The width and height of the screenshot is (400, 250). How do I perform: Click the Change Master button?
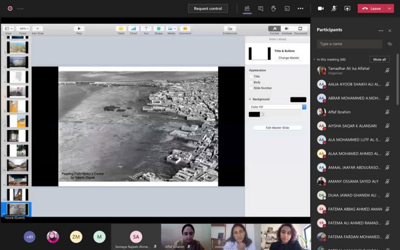pyautogui.click(x=289, y=58)
